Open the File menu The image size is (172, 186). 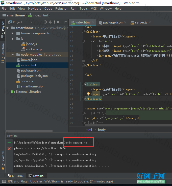point(4,9)
